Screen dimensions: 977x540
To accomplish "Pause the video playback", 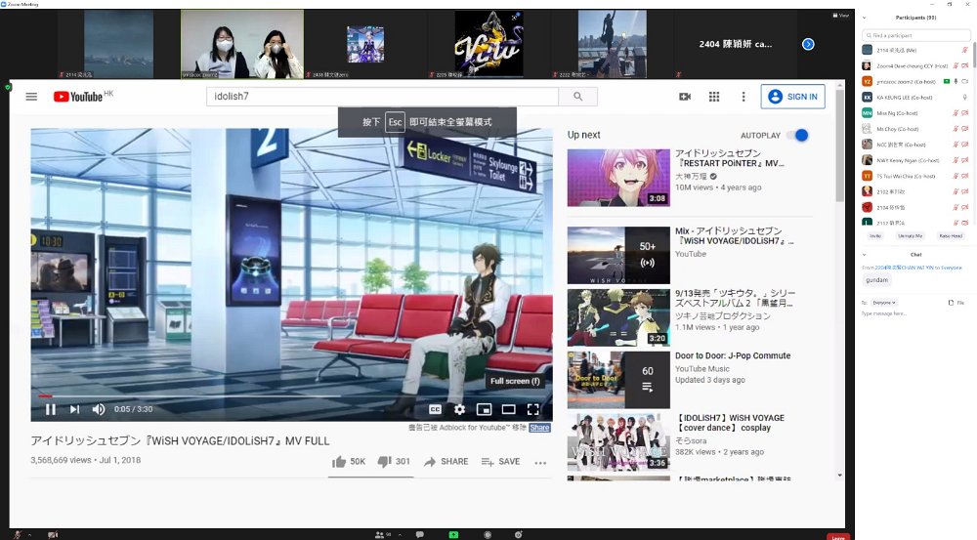I will pyautogui.click(x=51, y=409).
